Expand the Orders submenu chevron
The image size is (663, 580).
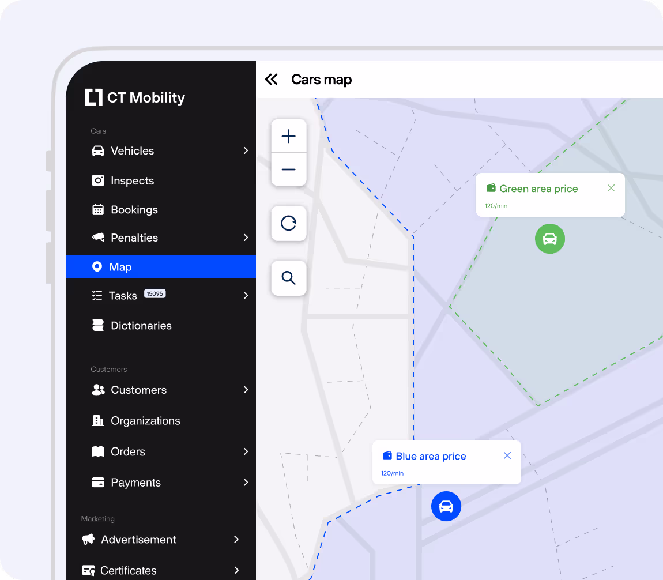point(246,451)
